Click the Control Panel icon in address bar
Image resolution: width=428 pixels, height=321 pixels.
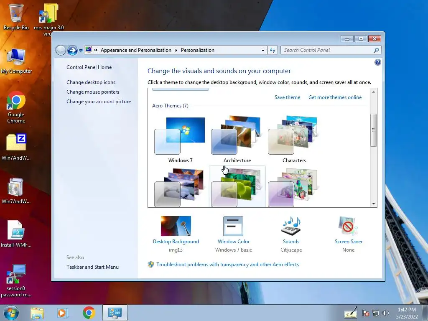pyautogui.click(x=89, y=50)
